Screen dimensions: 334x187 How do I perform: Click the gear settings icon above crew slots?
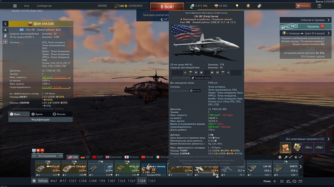coord(280,157)
